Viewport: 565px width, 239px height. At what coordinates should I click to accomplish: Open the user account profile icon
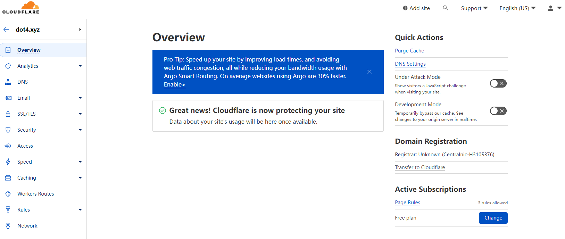(x=550, y=8)
